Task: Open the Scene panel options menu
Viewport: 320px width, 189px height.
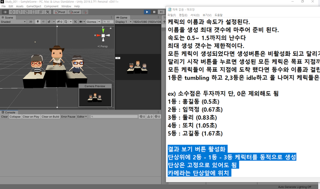Action: [112, 18]
